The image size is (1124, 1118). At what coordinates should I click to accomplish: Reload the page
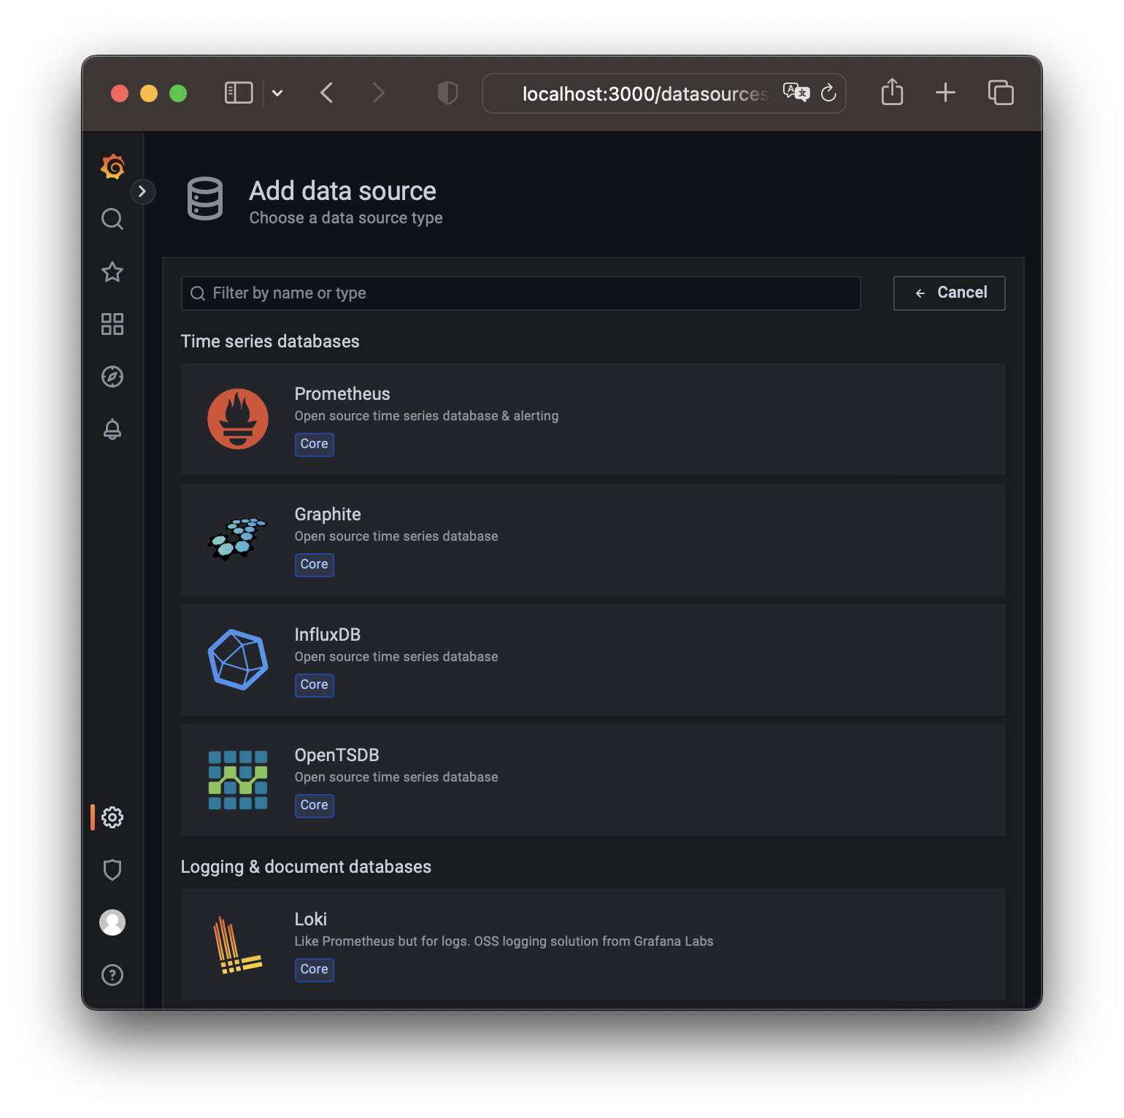pyautogui.click(x=828, y=93)
